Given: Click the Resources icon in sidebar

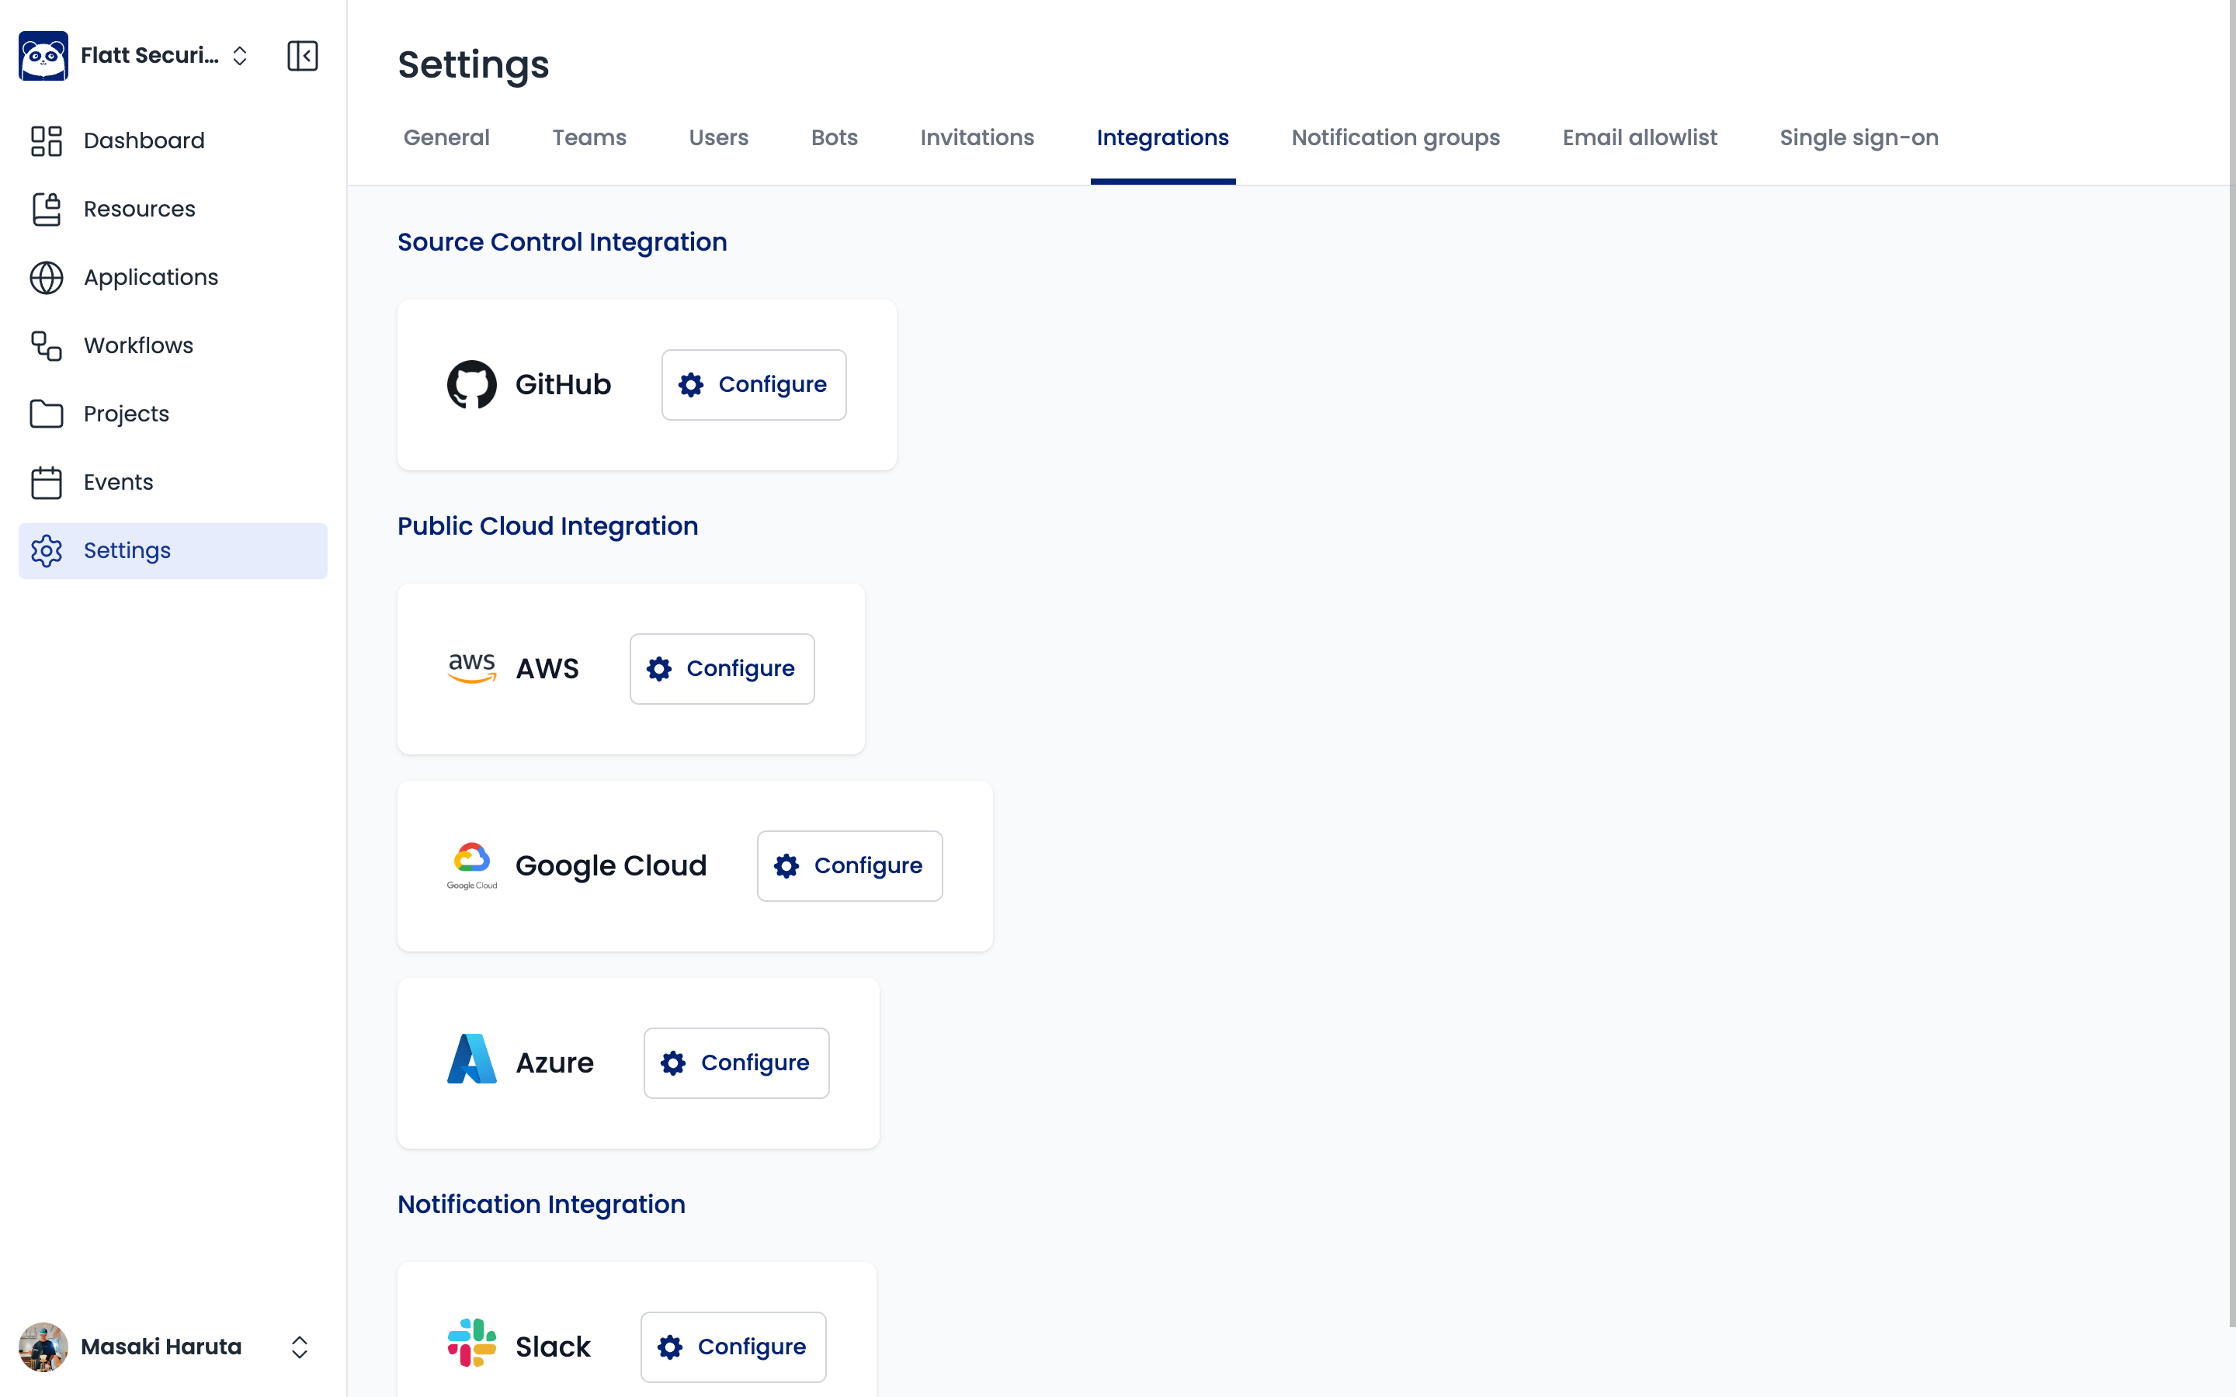Looking at the screenshot, I should tap(47, 209).
